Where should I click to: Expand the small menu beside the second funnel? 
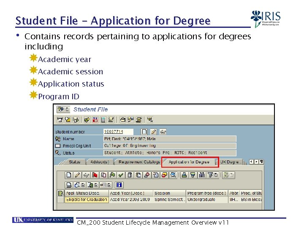coord(216,175)
